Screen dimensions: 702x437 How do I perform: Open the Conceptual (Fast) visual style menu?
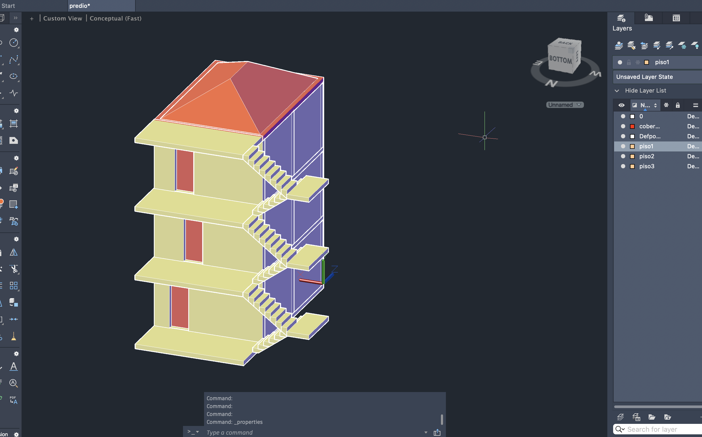(x=115, y=18)
